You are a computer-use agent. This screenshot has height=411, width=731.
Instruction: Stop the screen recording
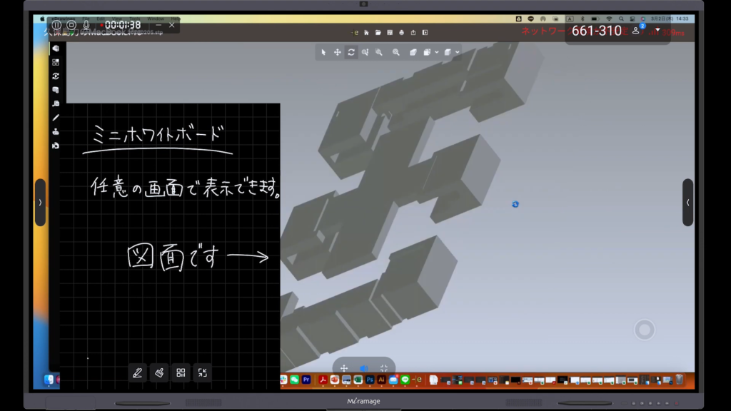pos(71,25)
